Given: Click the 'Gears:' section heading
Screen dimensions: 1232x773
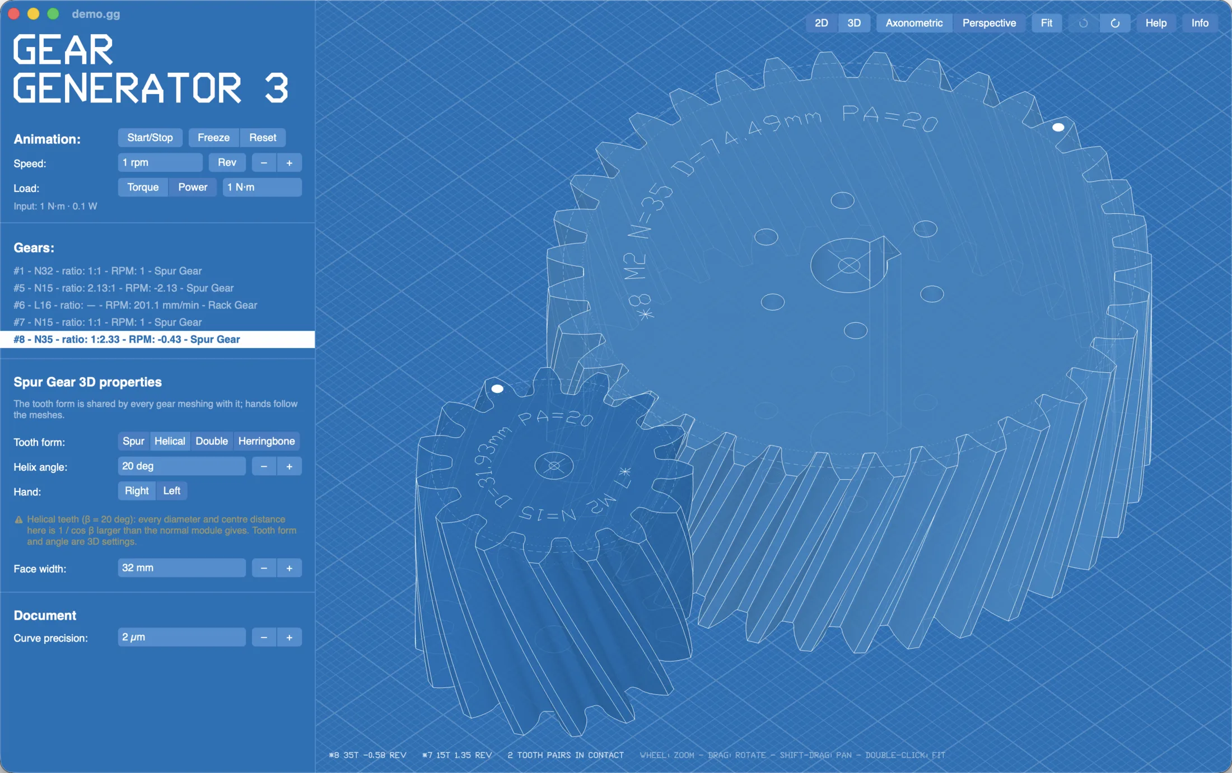Looking at the screenshot, I should [34, 248].
